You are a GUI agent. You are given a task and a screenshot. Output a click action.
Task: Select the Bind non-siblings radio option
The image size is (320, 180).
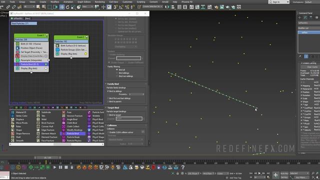tap(117, 76)
